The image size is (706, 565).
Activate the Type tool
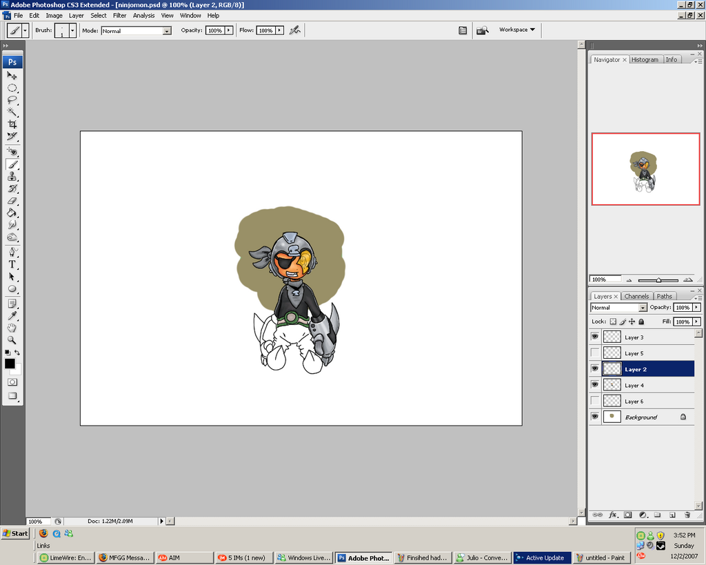(x=12, y=264)
